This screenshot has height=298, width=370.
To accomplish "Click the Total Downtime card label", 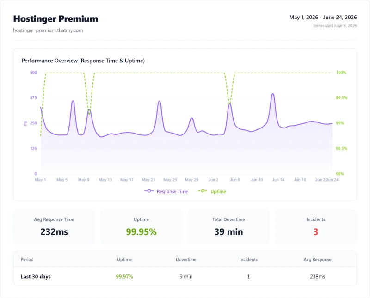I will 228,219.
